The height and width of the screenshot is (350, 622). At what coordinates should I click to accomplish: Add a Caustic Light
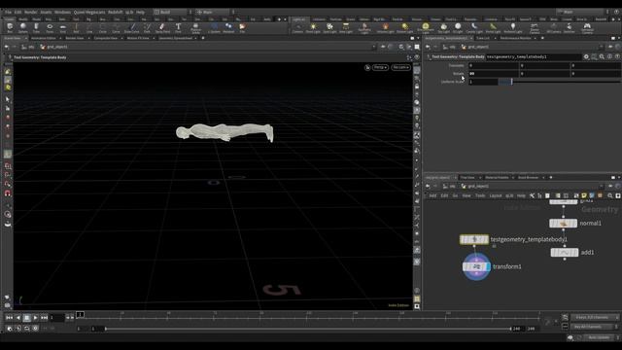(474, 28)
